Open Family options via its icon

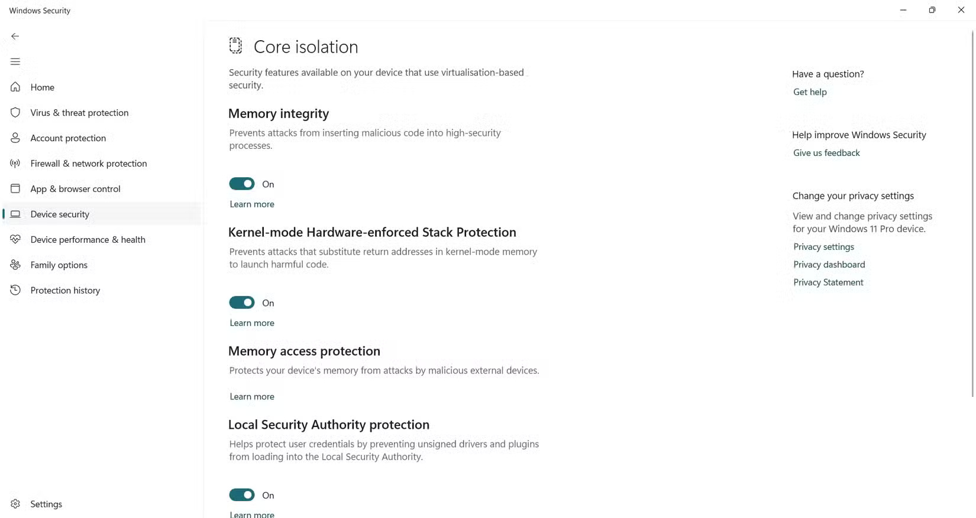click(15, 265)
